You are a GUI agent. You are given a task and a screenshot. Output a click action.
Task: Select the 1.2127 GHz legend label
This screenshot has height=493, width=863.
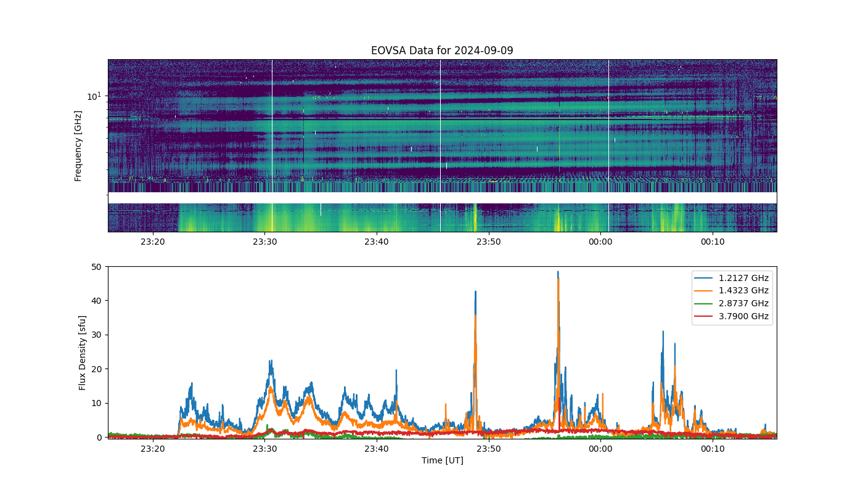pos(743,278)
